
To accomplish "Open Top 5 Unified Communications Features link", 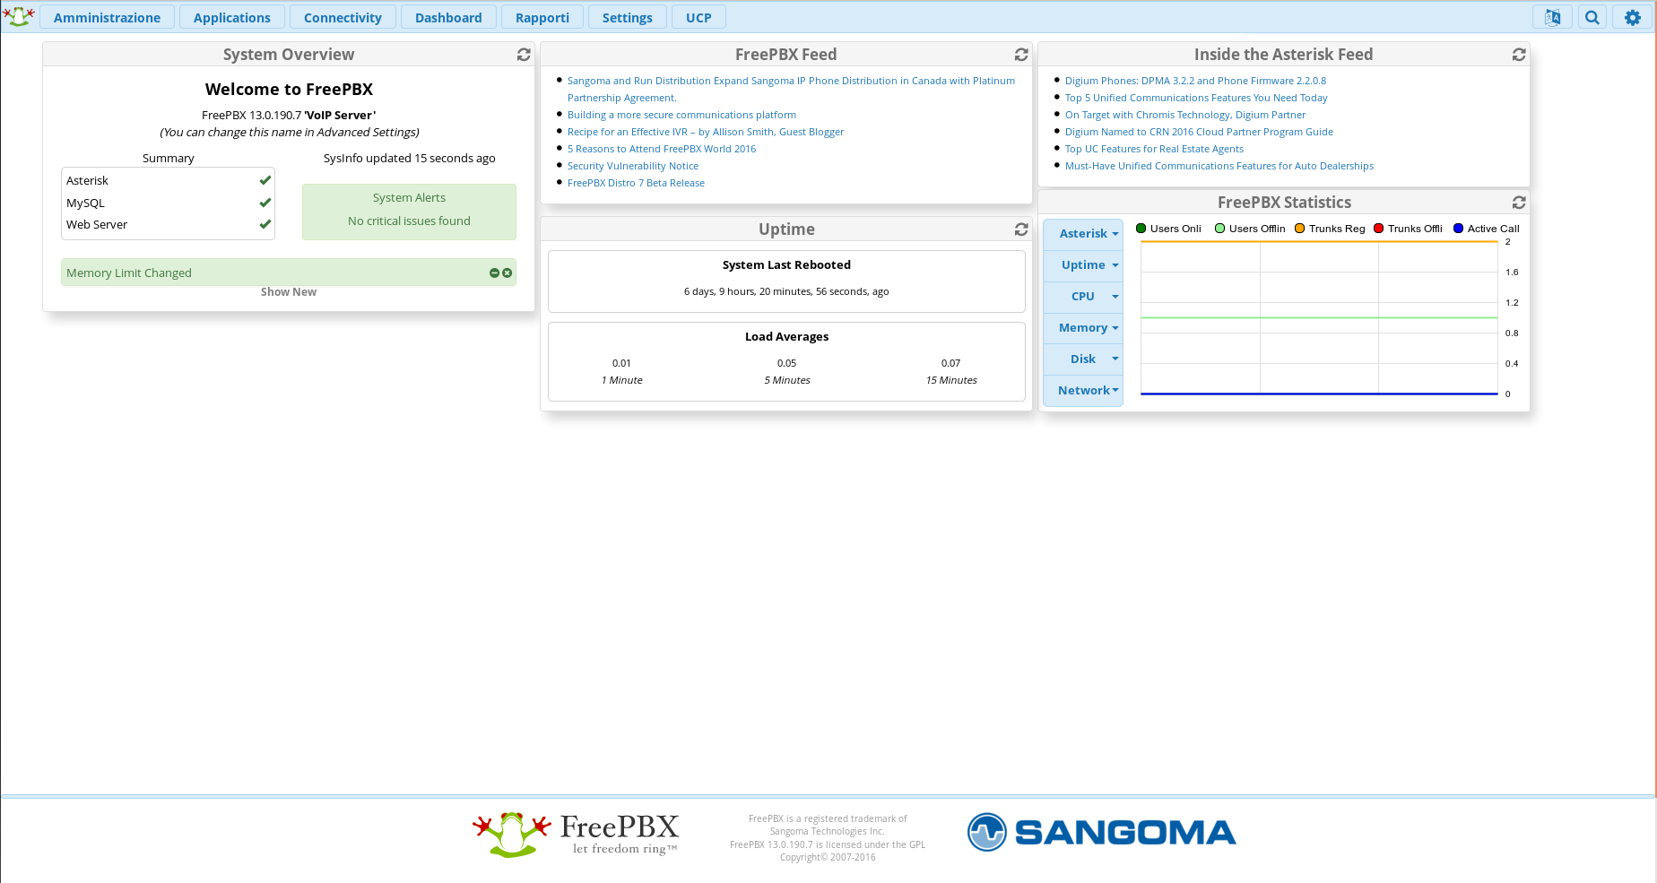I will (x=1196, y=98).
